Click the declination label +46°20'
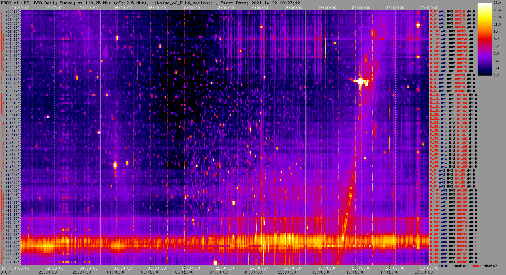The width and height of the screenshot is (506, 275). coord(12,55)
